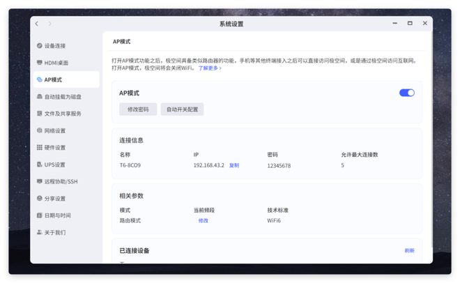The width and height of the screenshot is (460, 283).
Task: Go back with the left arrow
Action: coord(38,24)
